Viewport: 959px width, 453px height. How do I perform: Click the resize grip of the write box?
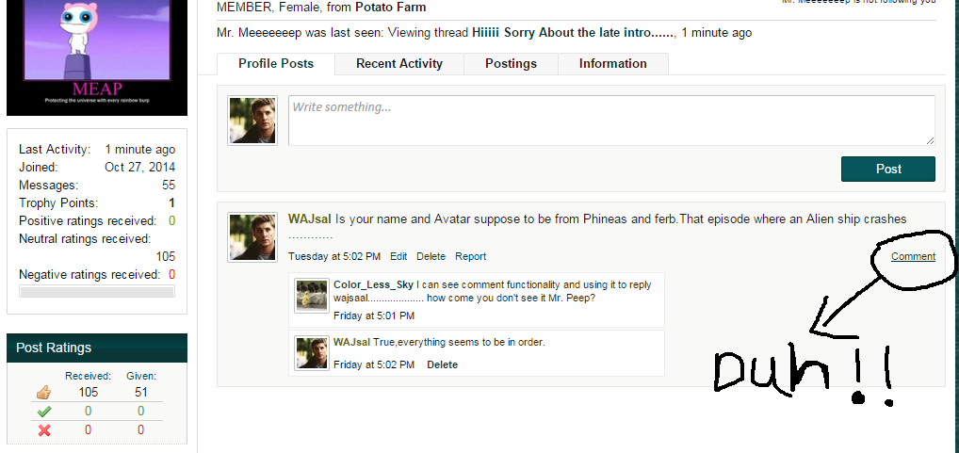click(x=930, y=140)
